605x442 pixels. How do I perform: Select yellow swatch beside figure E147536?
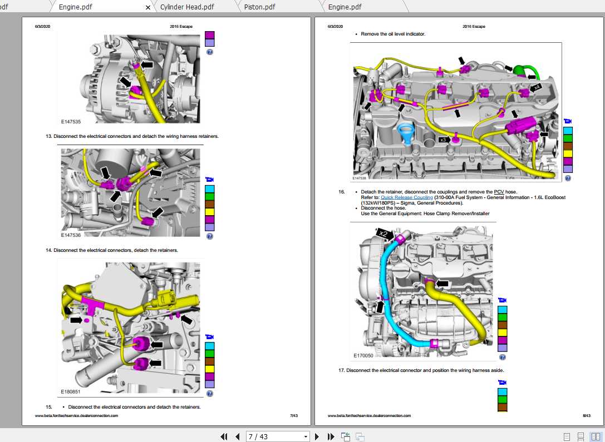coord(210,212)
